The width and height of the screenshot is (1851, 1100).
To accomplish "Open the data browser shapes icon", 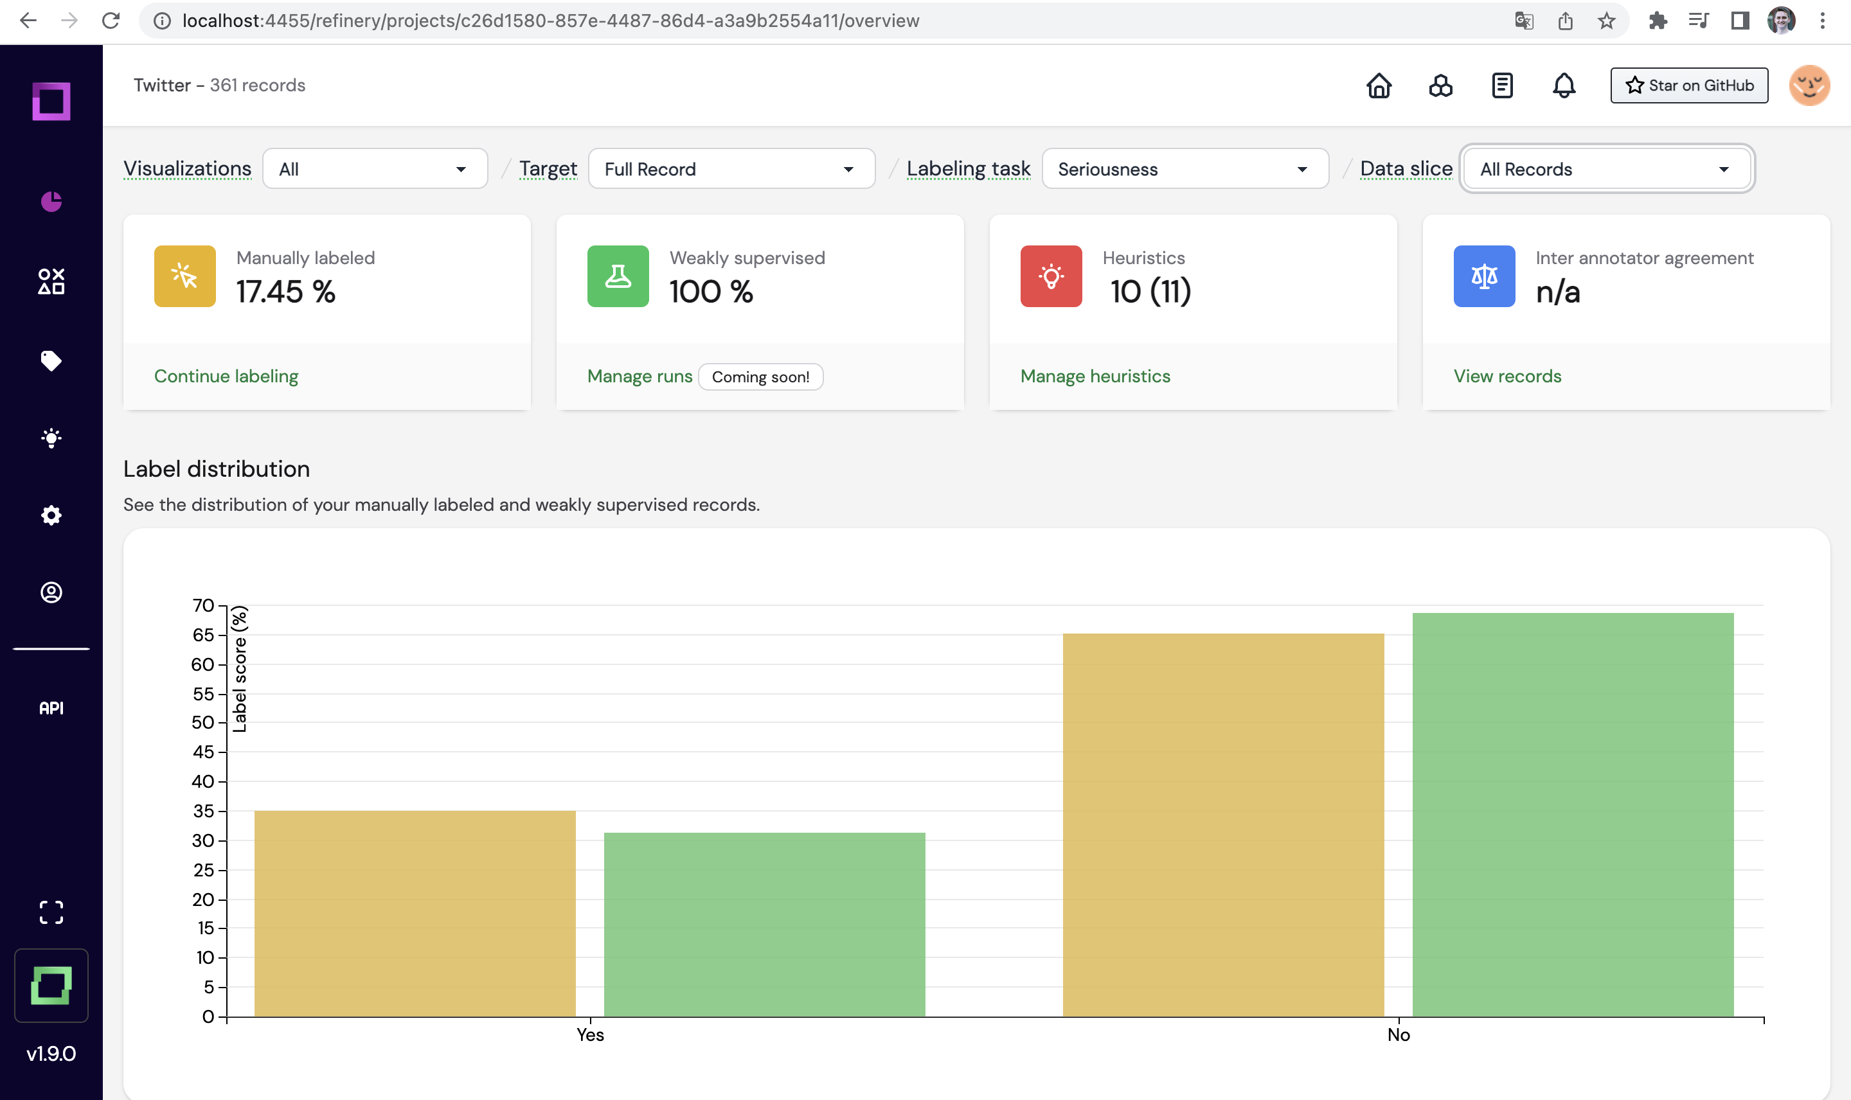I will [51, 281].
